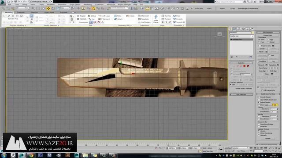Click the Attach button in Edit Geometry
282x158 pixels.
(261, 52)
